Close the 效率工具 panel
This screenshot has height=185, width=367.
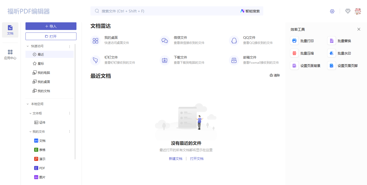click(359, 29)
